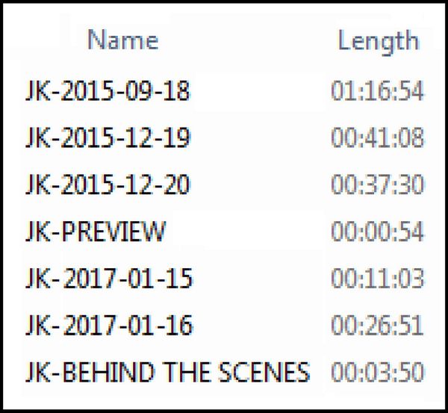This screenshot has height=413, width=448.
Task: Select the 00:37:30 length entry
Action: pyautogui.click(x=377, y=184)
